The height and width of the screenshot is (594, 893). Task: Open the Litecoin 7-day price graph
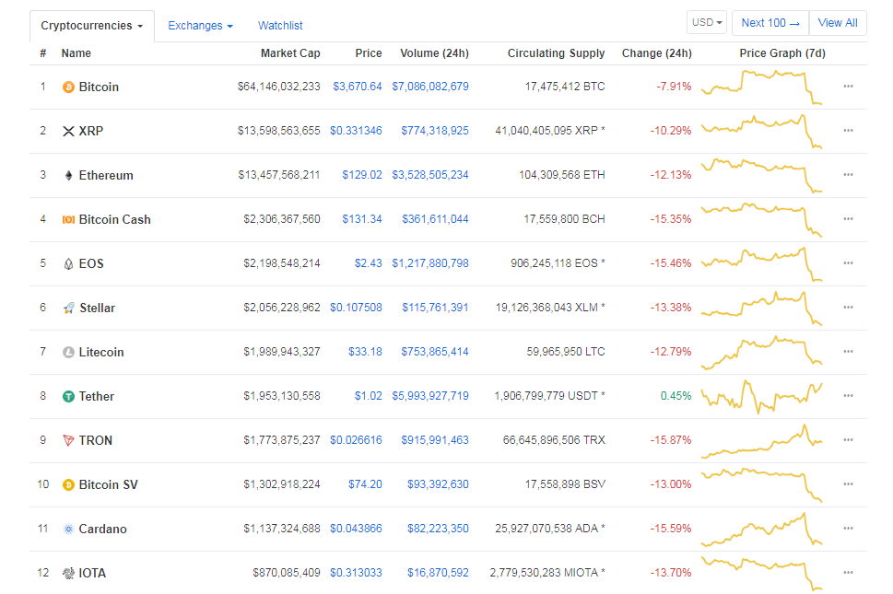click(761, 352)
